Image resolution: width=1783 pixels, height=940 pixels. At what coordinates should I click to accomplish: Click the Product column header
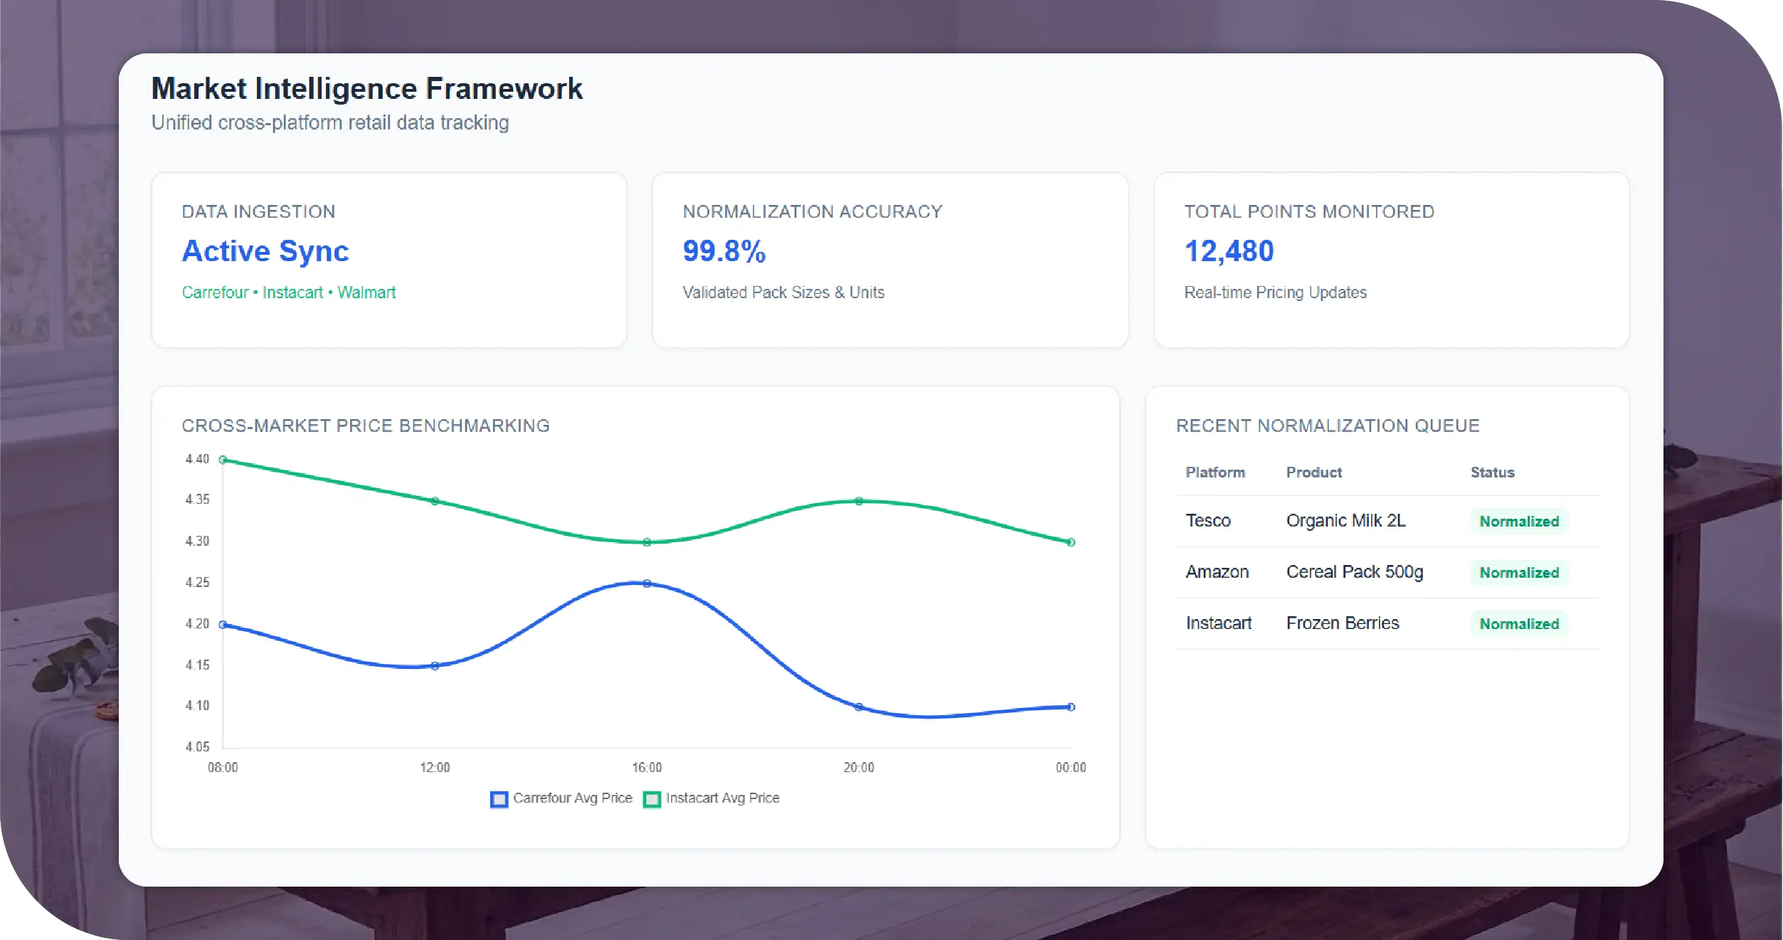point(1313,472)
